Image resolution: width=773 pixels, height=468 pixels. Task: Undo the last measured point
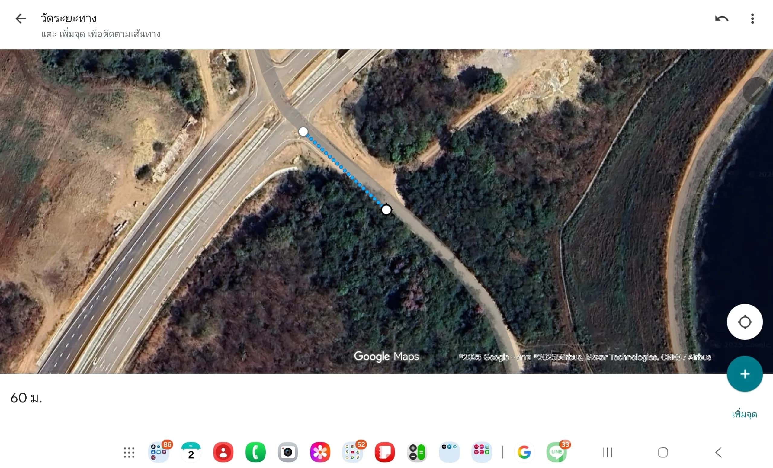(722, 18)
